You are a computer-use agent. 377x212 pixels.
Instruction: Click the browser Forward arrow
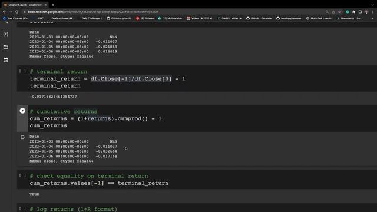coord(11,12)
